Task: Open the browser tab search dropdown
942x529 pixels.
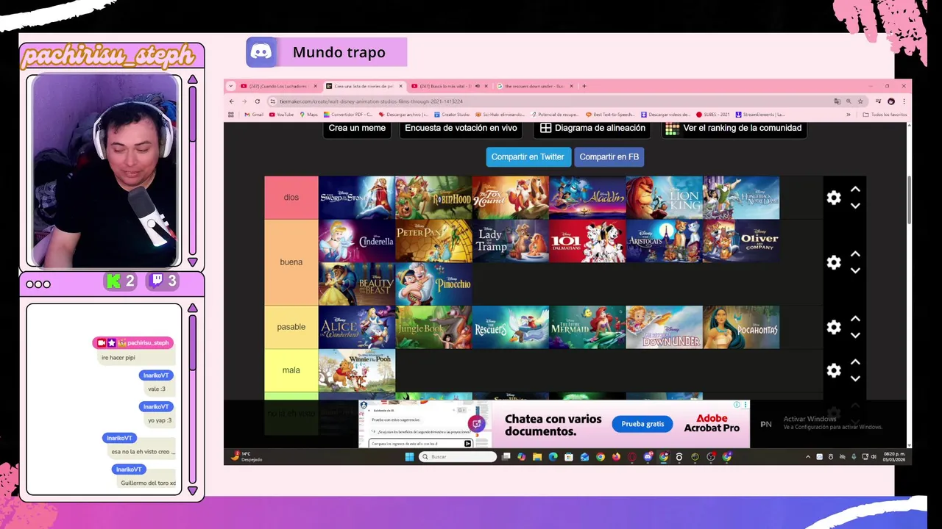Action: point(230,86)
